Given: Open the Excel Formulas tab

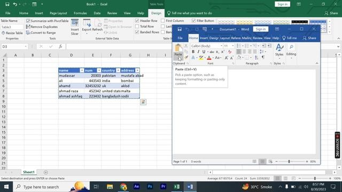Looking at the screenshot, I should click(80, 13).
